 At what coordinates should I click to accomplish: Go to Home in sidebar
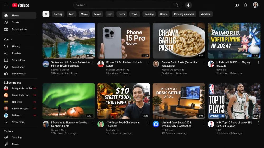(x=19, y=16)
